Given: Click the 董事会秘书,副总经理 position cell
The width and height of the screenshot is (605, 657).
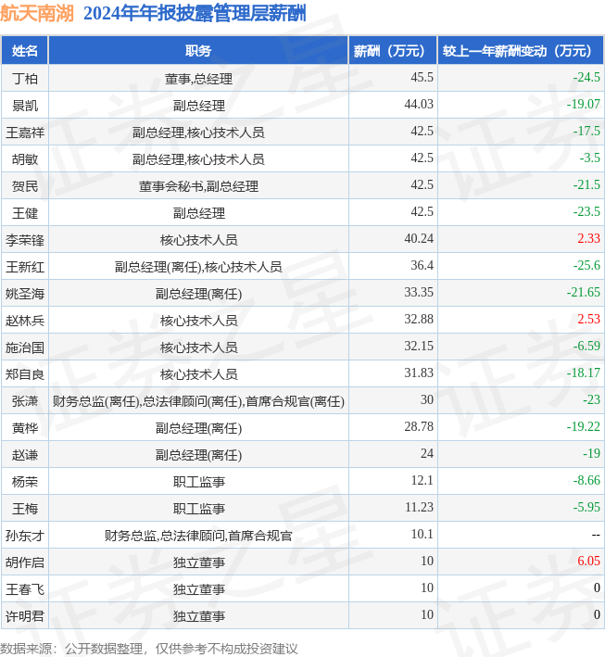Looking at the screenshot, I should tap(198, 186).
